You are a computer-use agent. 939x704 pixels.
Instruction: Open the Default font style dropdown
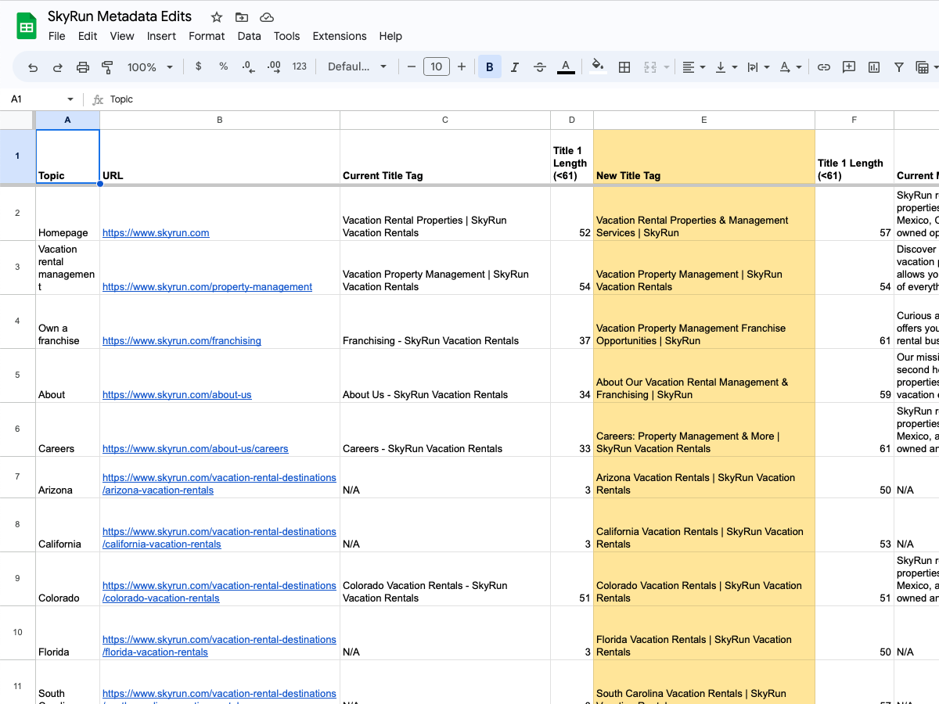point(357,66)
